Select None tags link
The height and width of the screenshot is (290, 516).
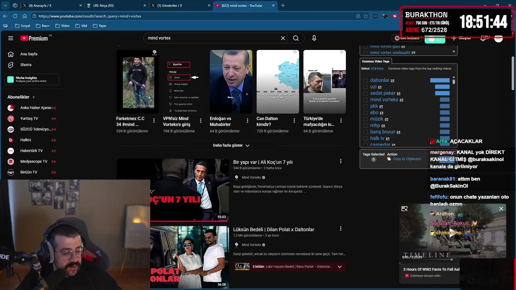point(380,68)
